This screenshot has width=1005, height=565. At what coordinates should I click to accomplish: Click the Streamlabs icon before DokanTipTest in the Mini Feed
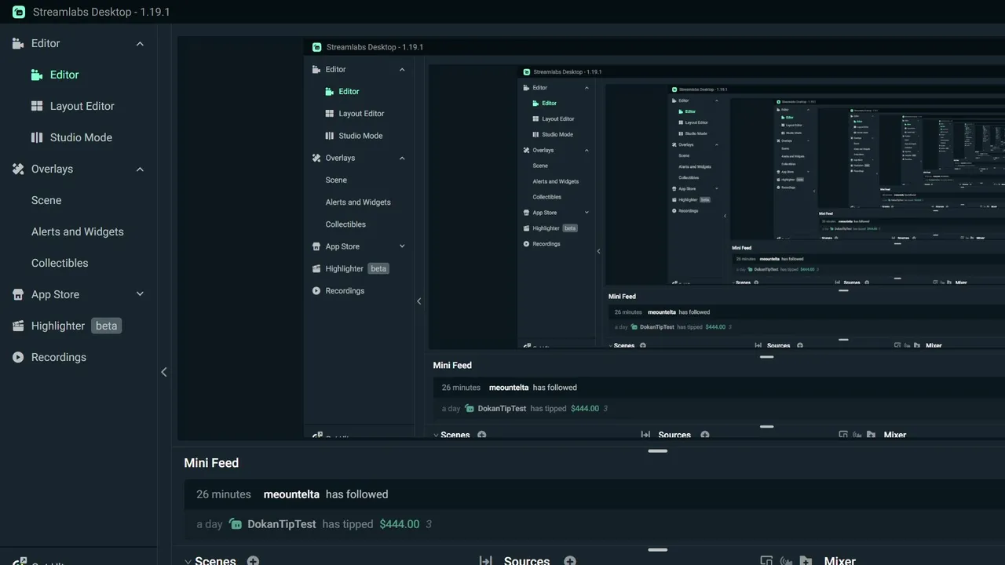click(x=236, y=524)
